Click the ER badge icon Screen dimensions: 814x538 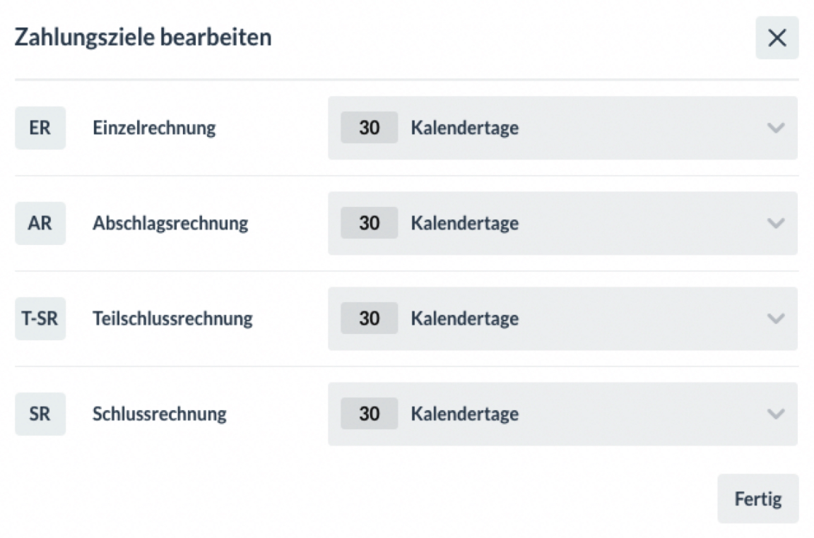40,128
